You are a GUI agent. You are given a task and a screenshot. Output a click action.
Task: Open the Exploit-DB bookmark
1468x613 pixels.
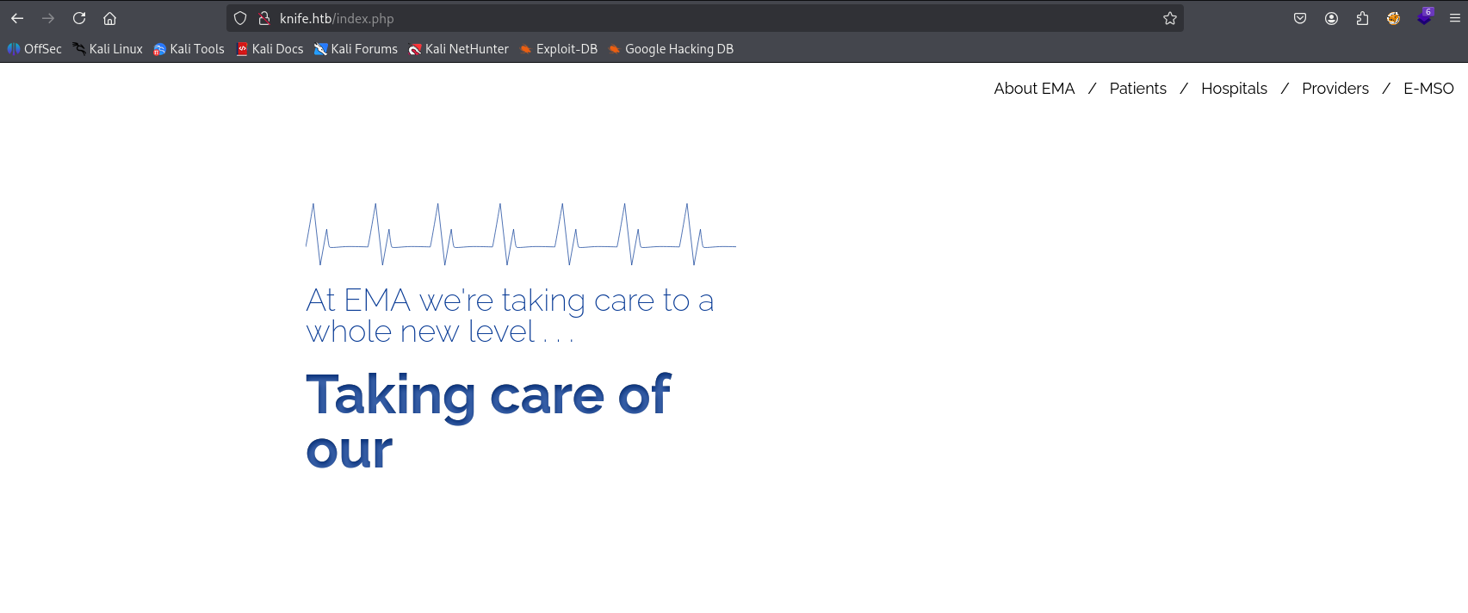pyautogui.click(x=558, y=49)
